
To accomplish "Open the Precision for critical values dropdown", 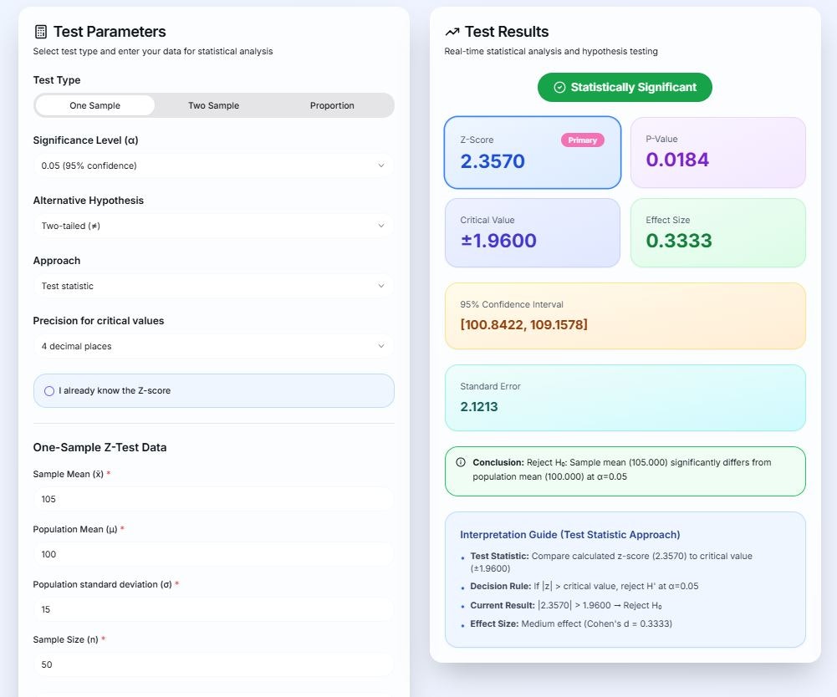I will pos(212,345).
